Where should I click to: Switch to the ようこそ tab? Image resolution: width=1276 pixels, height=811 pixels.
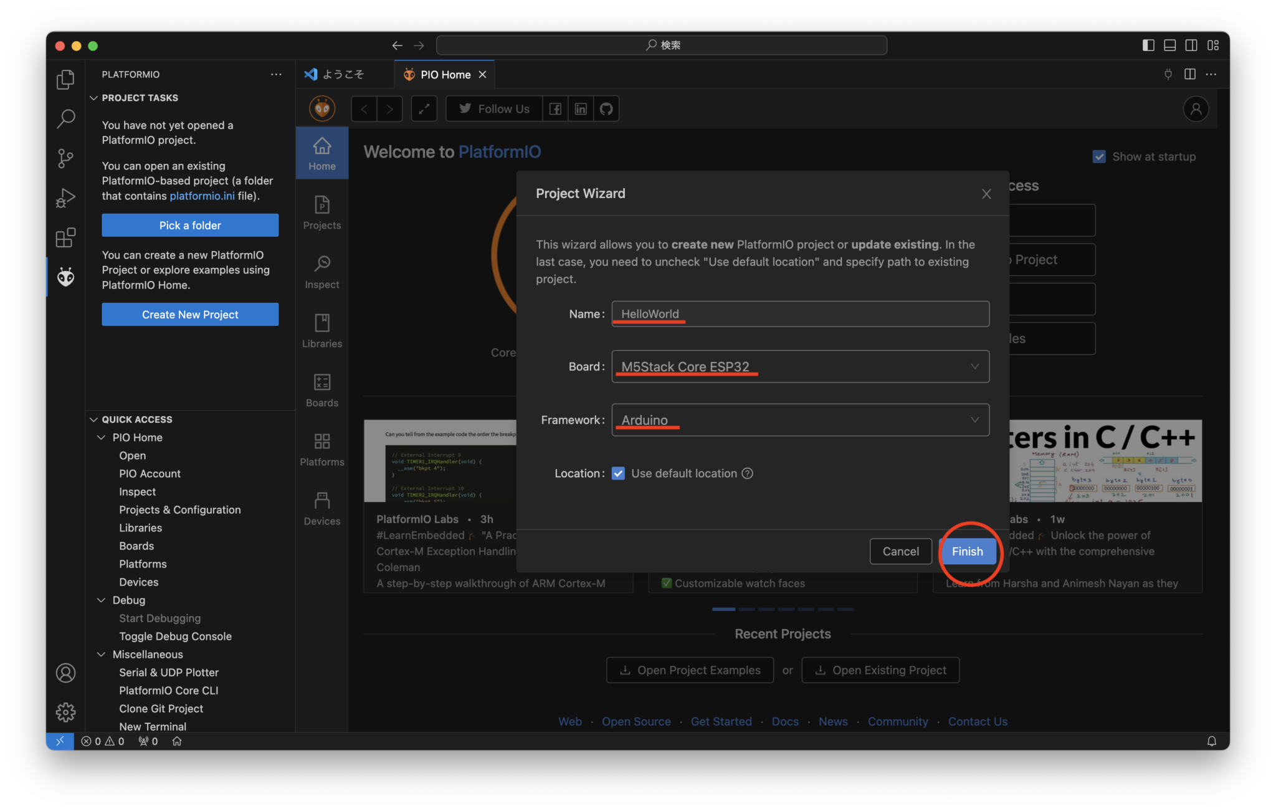click(343, 74)
